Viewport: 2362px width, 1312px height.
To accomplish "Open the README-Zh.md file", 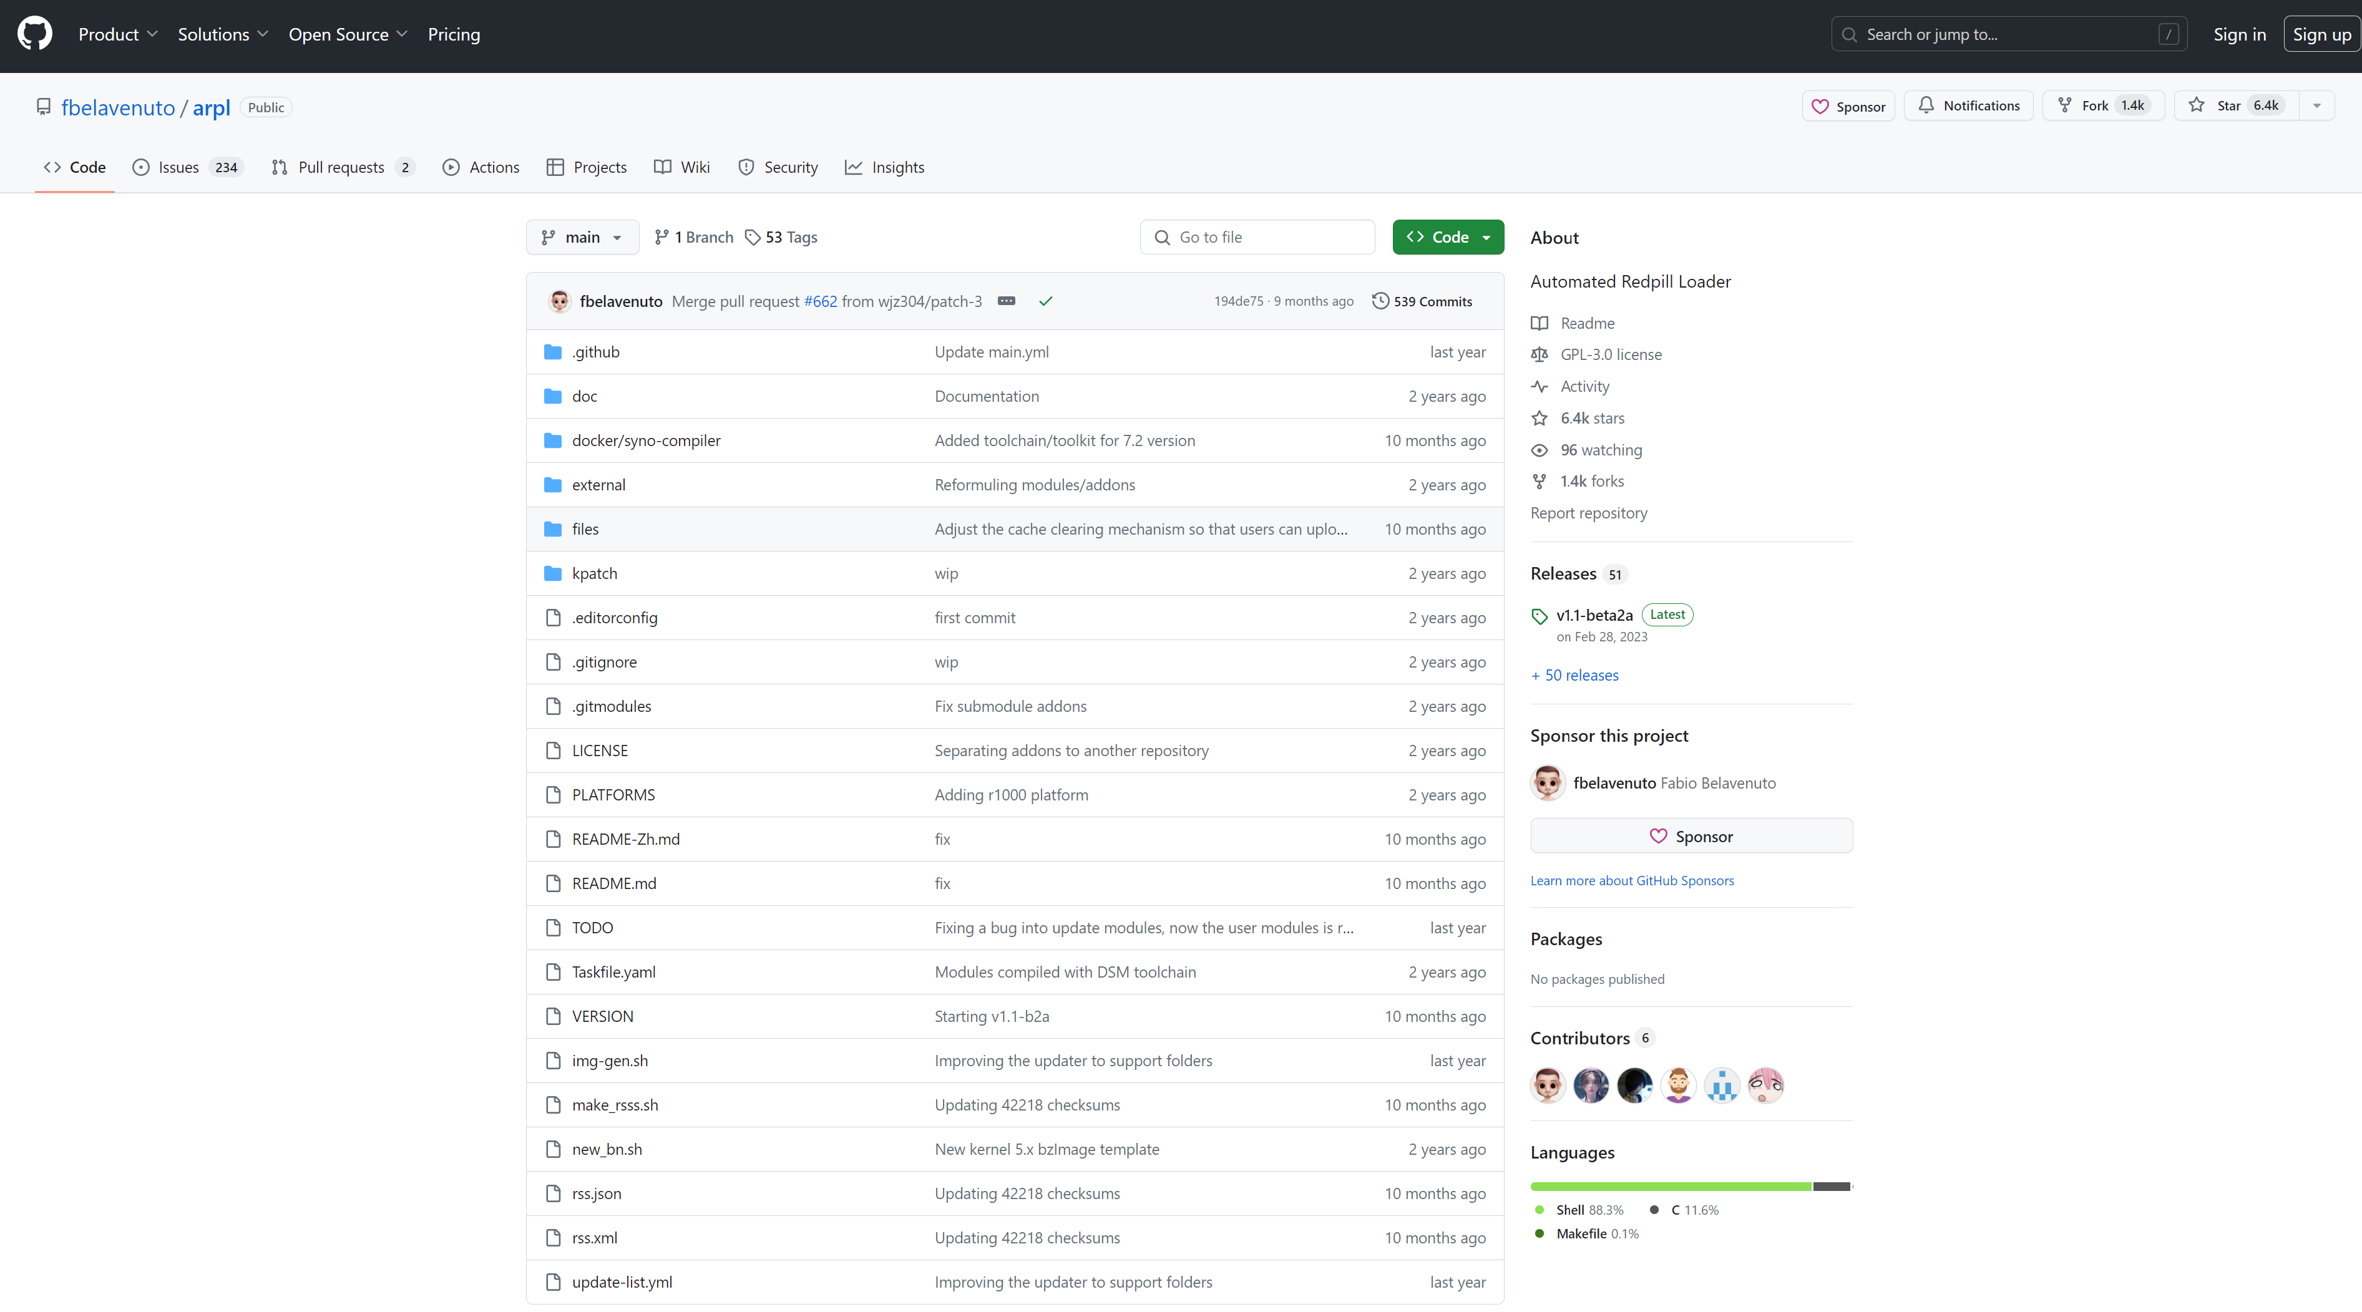I will pyautogui.click(x=627, y=840).
